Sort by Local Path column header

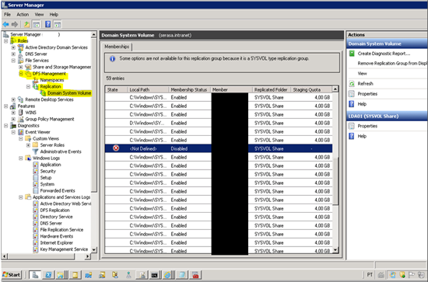point(147,89)
